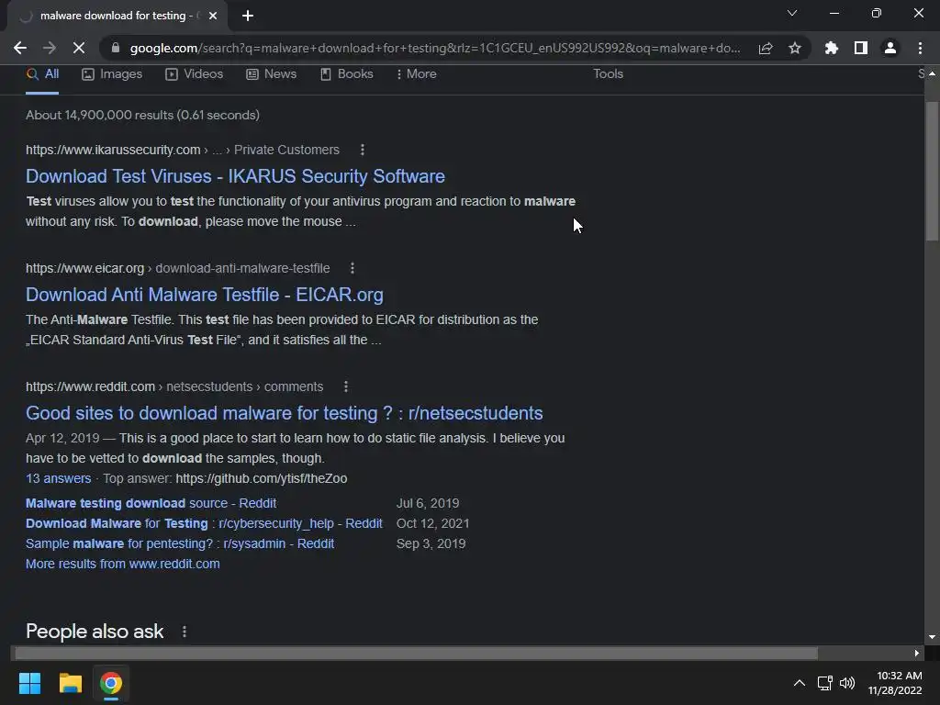940x705 pixels.
Task: Click the Chrome taskbar icon
Action: point(111,683)
